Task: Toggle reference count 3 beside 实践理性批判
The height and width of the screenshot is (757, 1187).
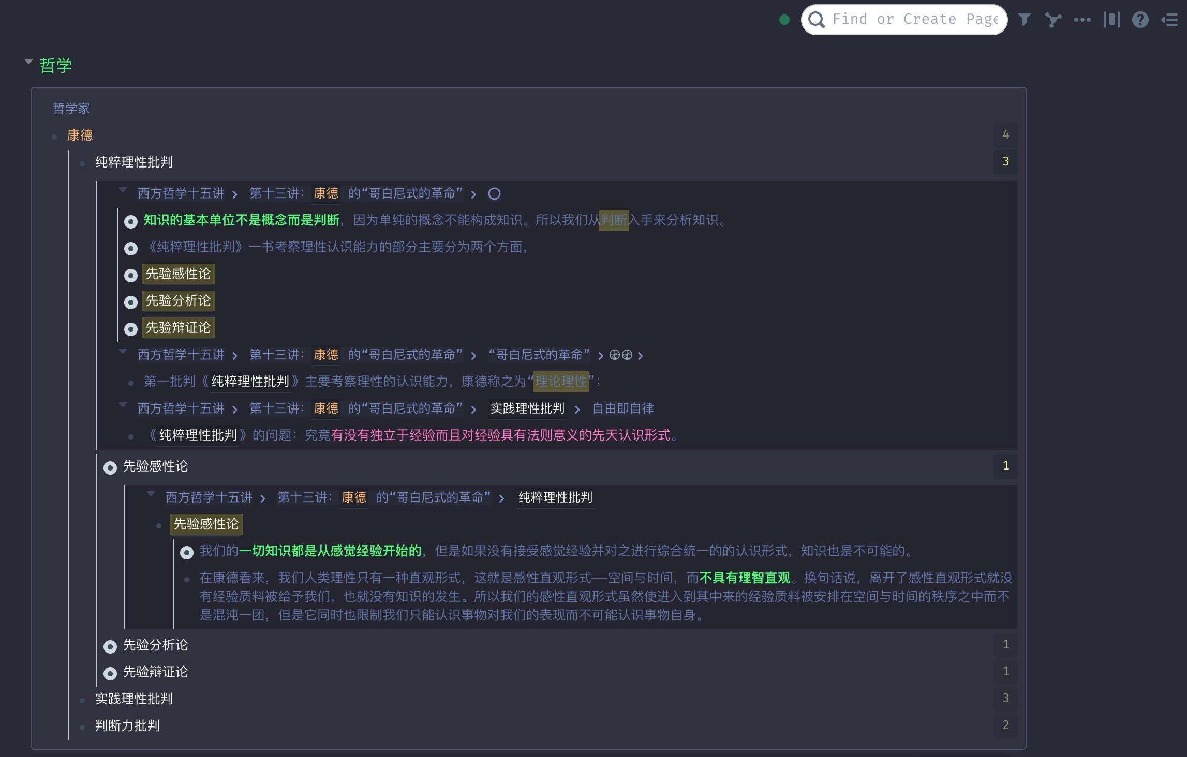Action: point(1005,699)
